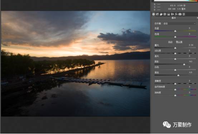Click the Saturation (饱和度) value field
Viewport: 198px width, 134px height.
point(189,93)
